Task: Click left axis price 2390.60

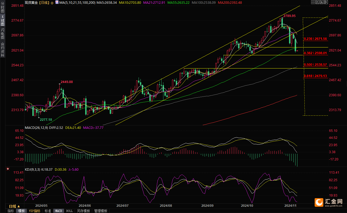Action: click(18, 95)
